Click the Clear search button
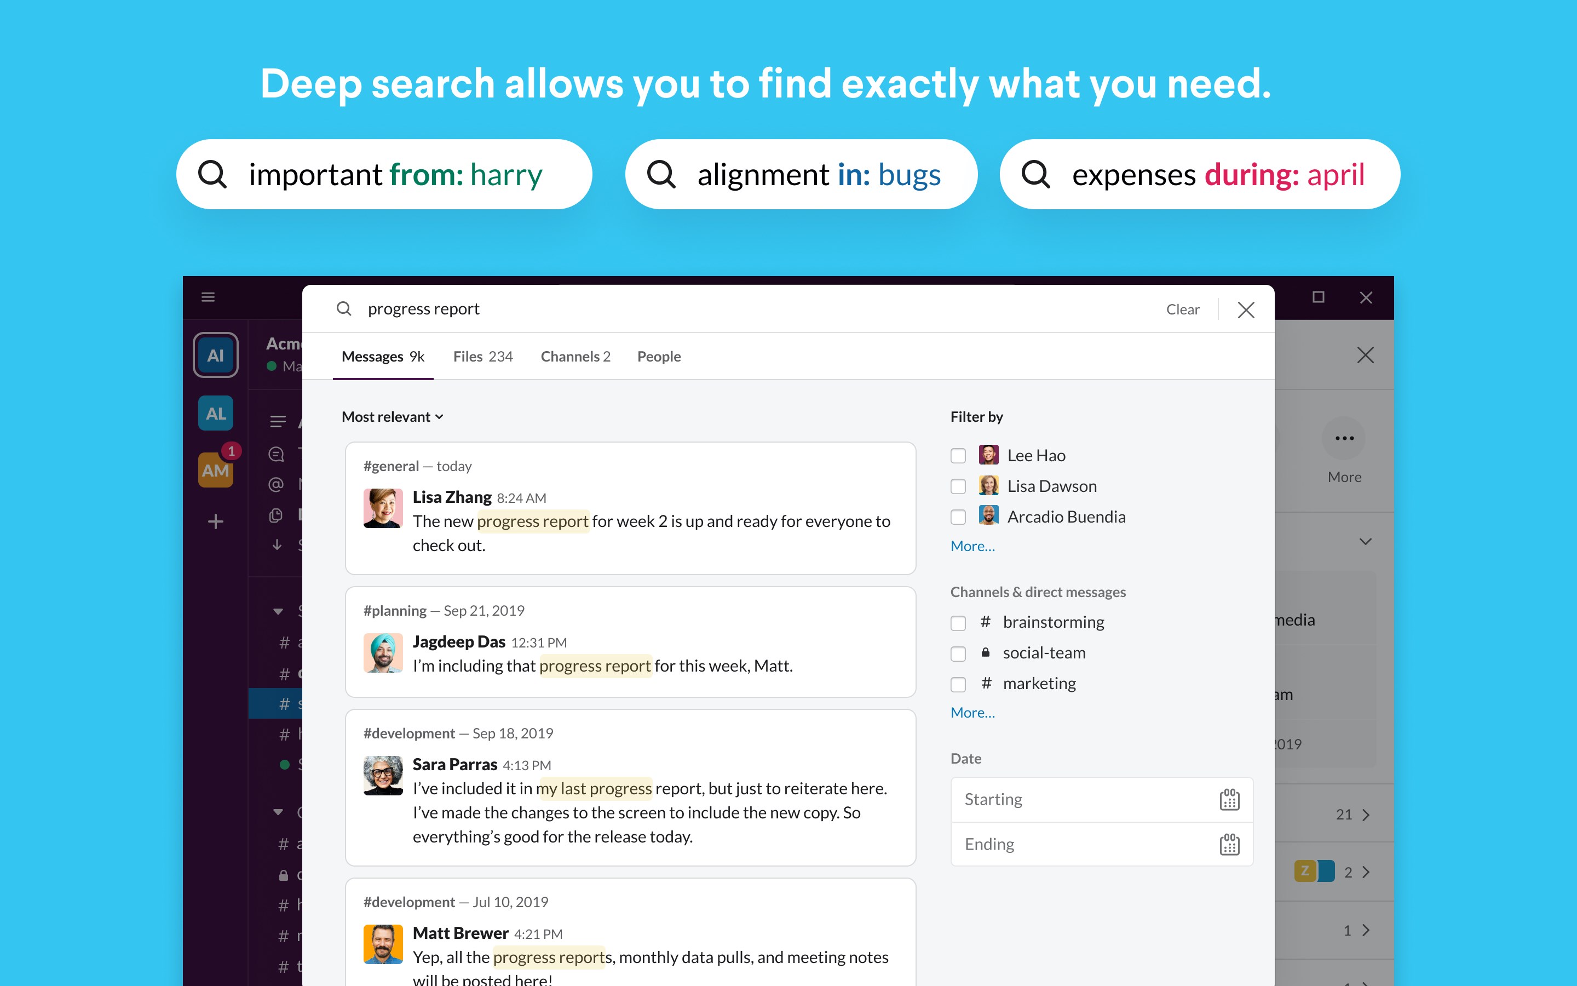The height and width of the screenshot is (986, 1577). click(1181, 308)
